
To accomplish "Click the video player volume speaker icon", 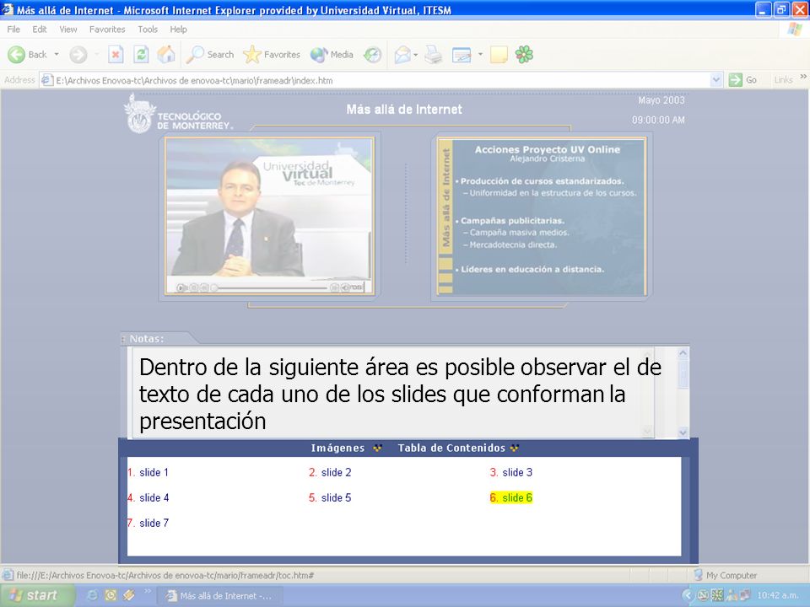I will tap(345, 287).
